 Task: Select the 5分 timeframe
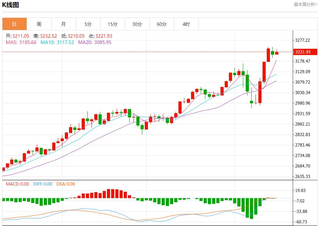(88, 24)
